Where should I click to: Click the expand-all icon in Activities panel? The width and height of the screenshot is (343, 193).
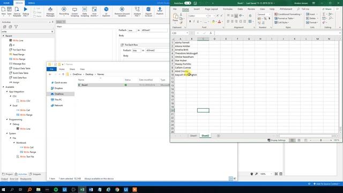[x=5, y=27]
